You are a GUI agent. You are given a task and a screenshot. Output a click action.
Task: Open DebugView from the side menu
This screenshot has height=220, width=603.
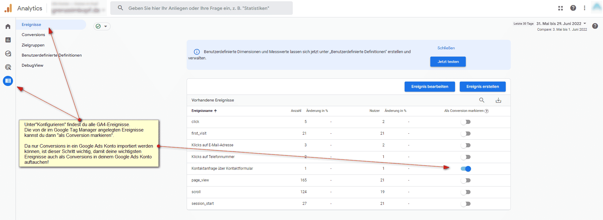(32, 65)
